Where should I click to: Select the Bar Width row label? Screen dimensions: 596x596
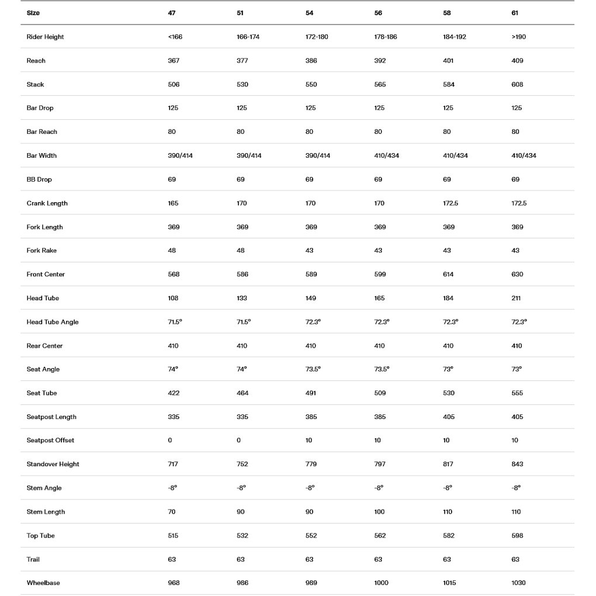click(x=41, y=155)
